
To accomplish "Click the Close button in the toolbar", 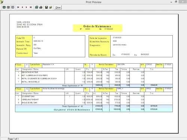I will (x=58, y=7).
